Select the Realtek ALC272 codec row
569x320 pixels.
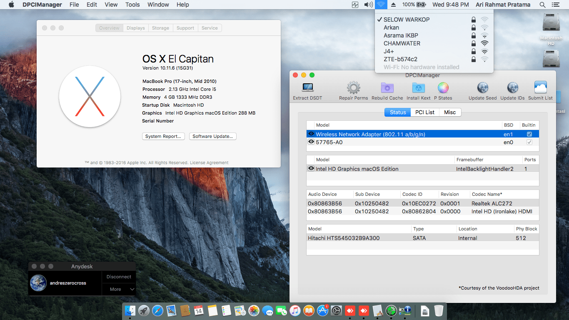click(422, 203)
